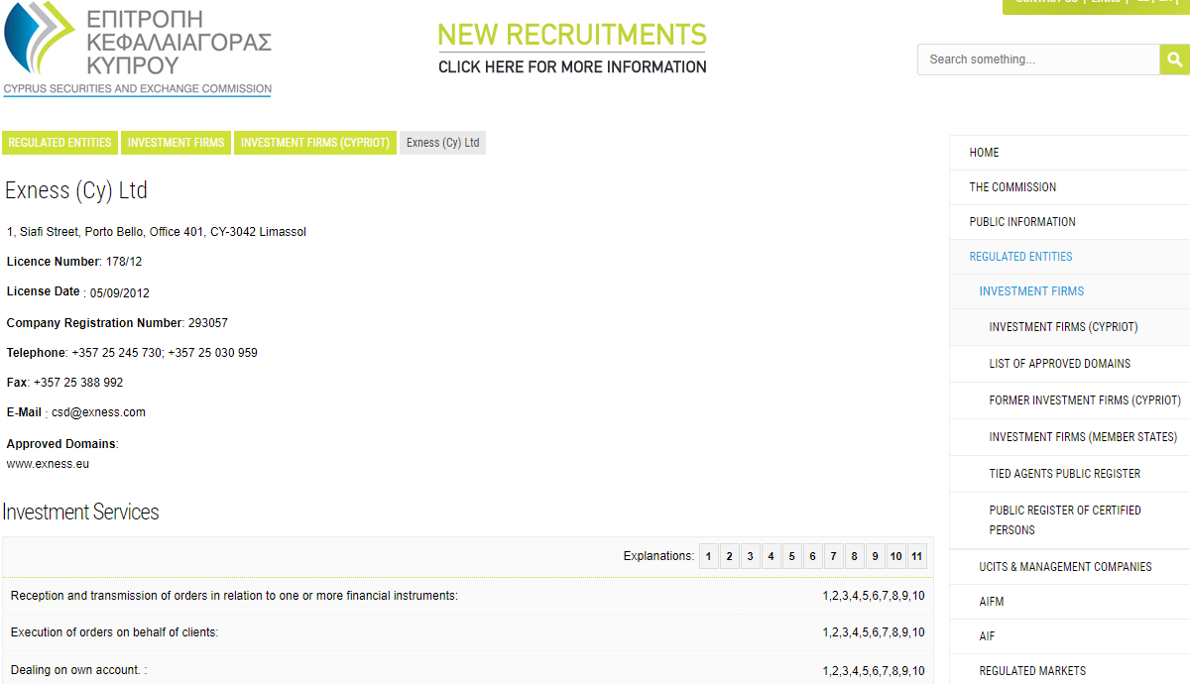Open Investment Firms (Cypriot) breadcrumb
This screenshot has height=684, width=1190.
315,143
